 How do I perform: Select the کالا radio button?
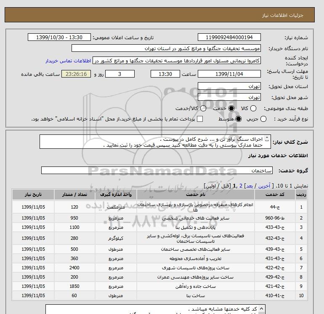pyautogui.click(x=253, y=108)
